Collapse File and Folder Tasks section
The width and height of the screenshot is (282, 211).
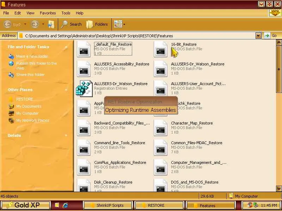tap(66, 47)
